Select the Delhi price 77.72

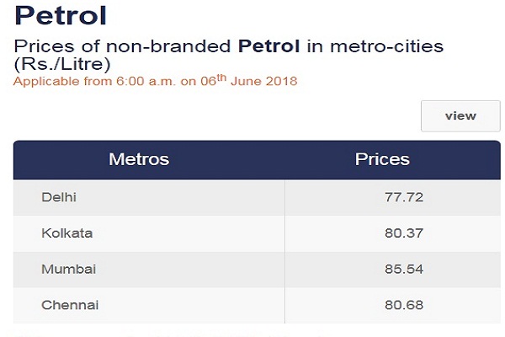tap(404, 197)
